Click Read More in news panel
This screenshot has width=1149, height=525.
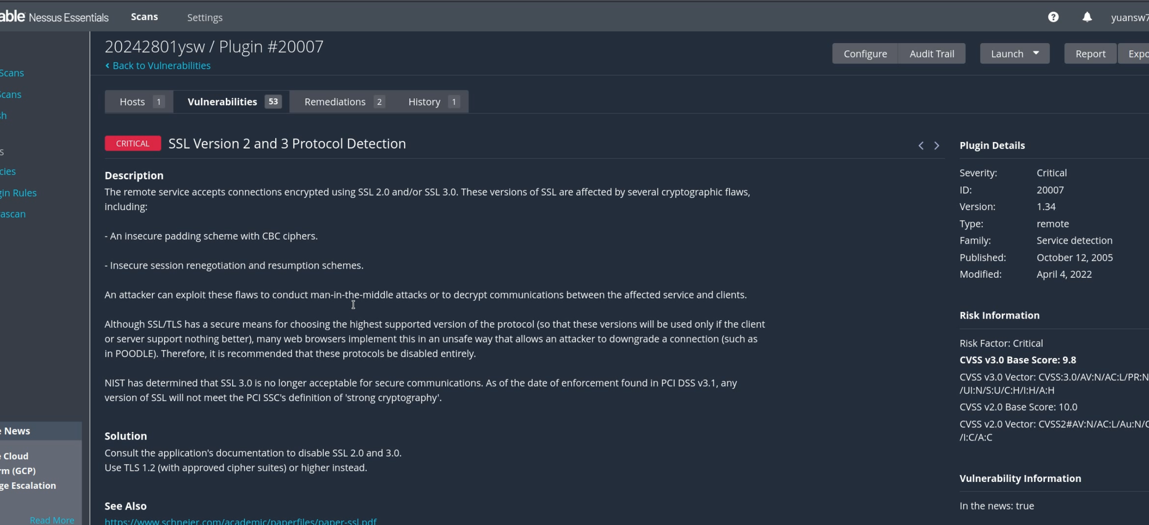tap(52, 520)
